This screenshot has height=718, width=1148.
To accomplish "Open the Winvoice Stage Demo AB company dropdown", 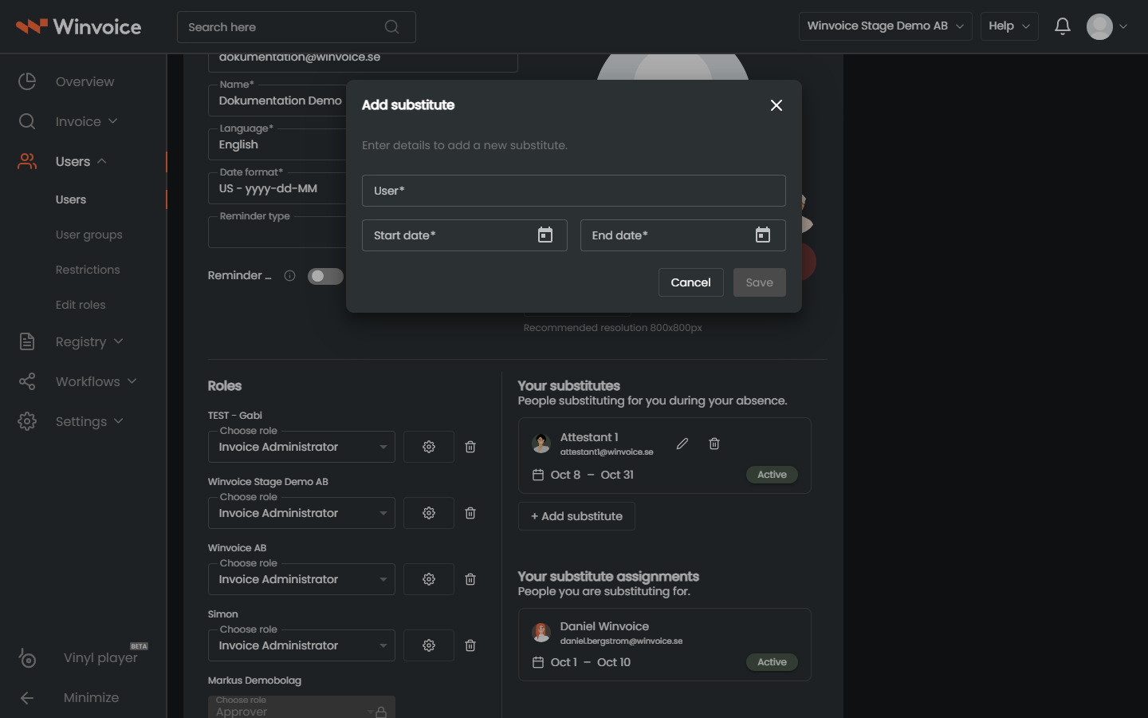I will coord(885,26).
